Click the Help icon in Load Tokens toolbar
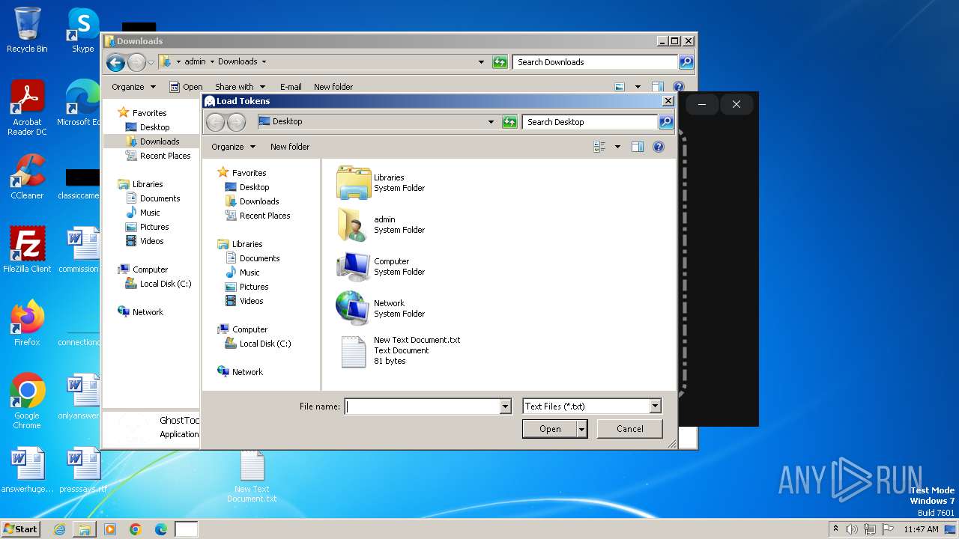The height and width of the screenshot is (539, 959). [659, 147]
